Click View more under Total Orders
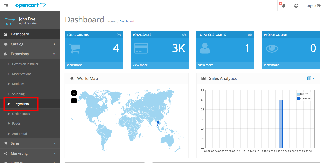The image size is (325, 163). pos(75,65)
